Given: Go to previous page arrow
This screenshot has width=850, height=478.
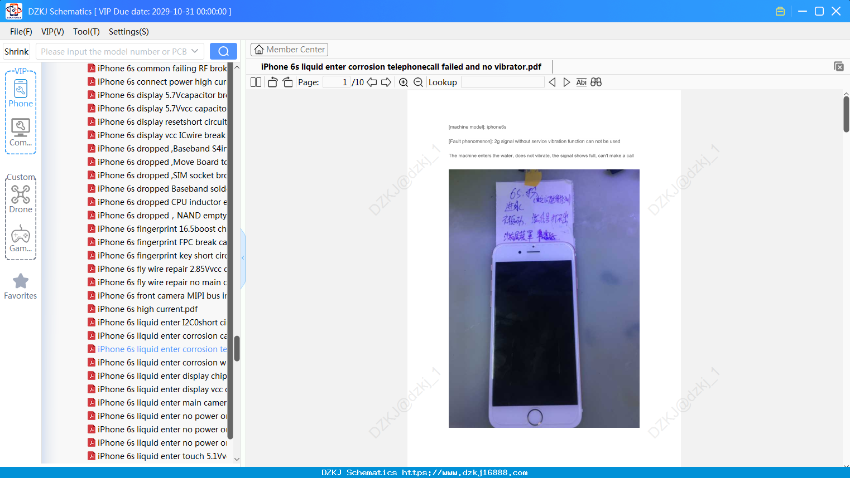Looking at the screenshot, I should click(x=372, y=82).
